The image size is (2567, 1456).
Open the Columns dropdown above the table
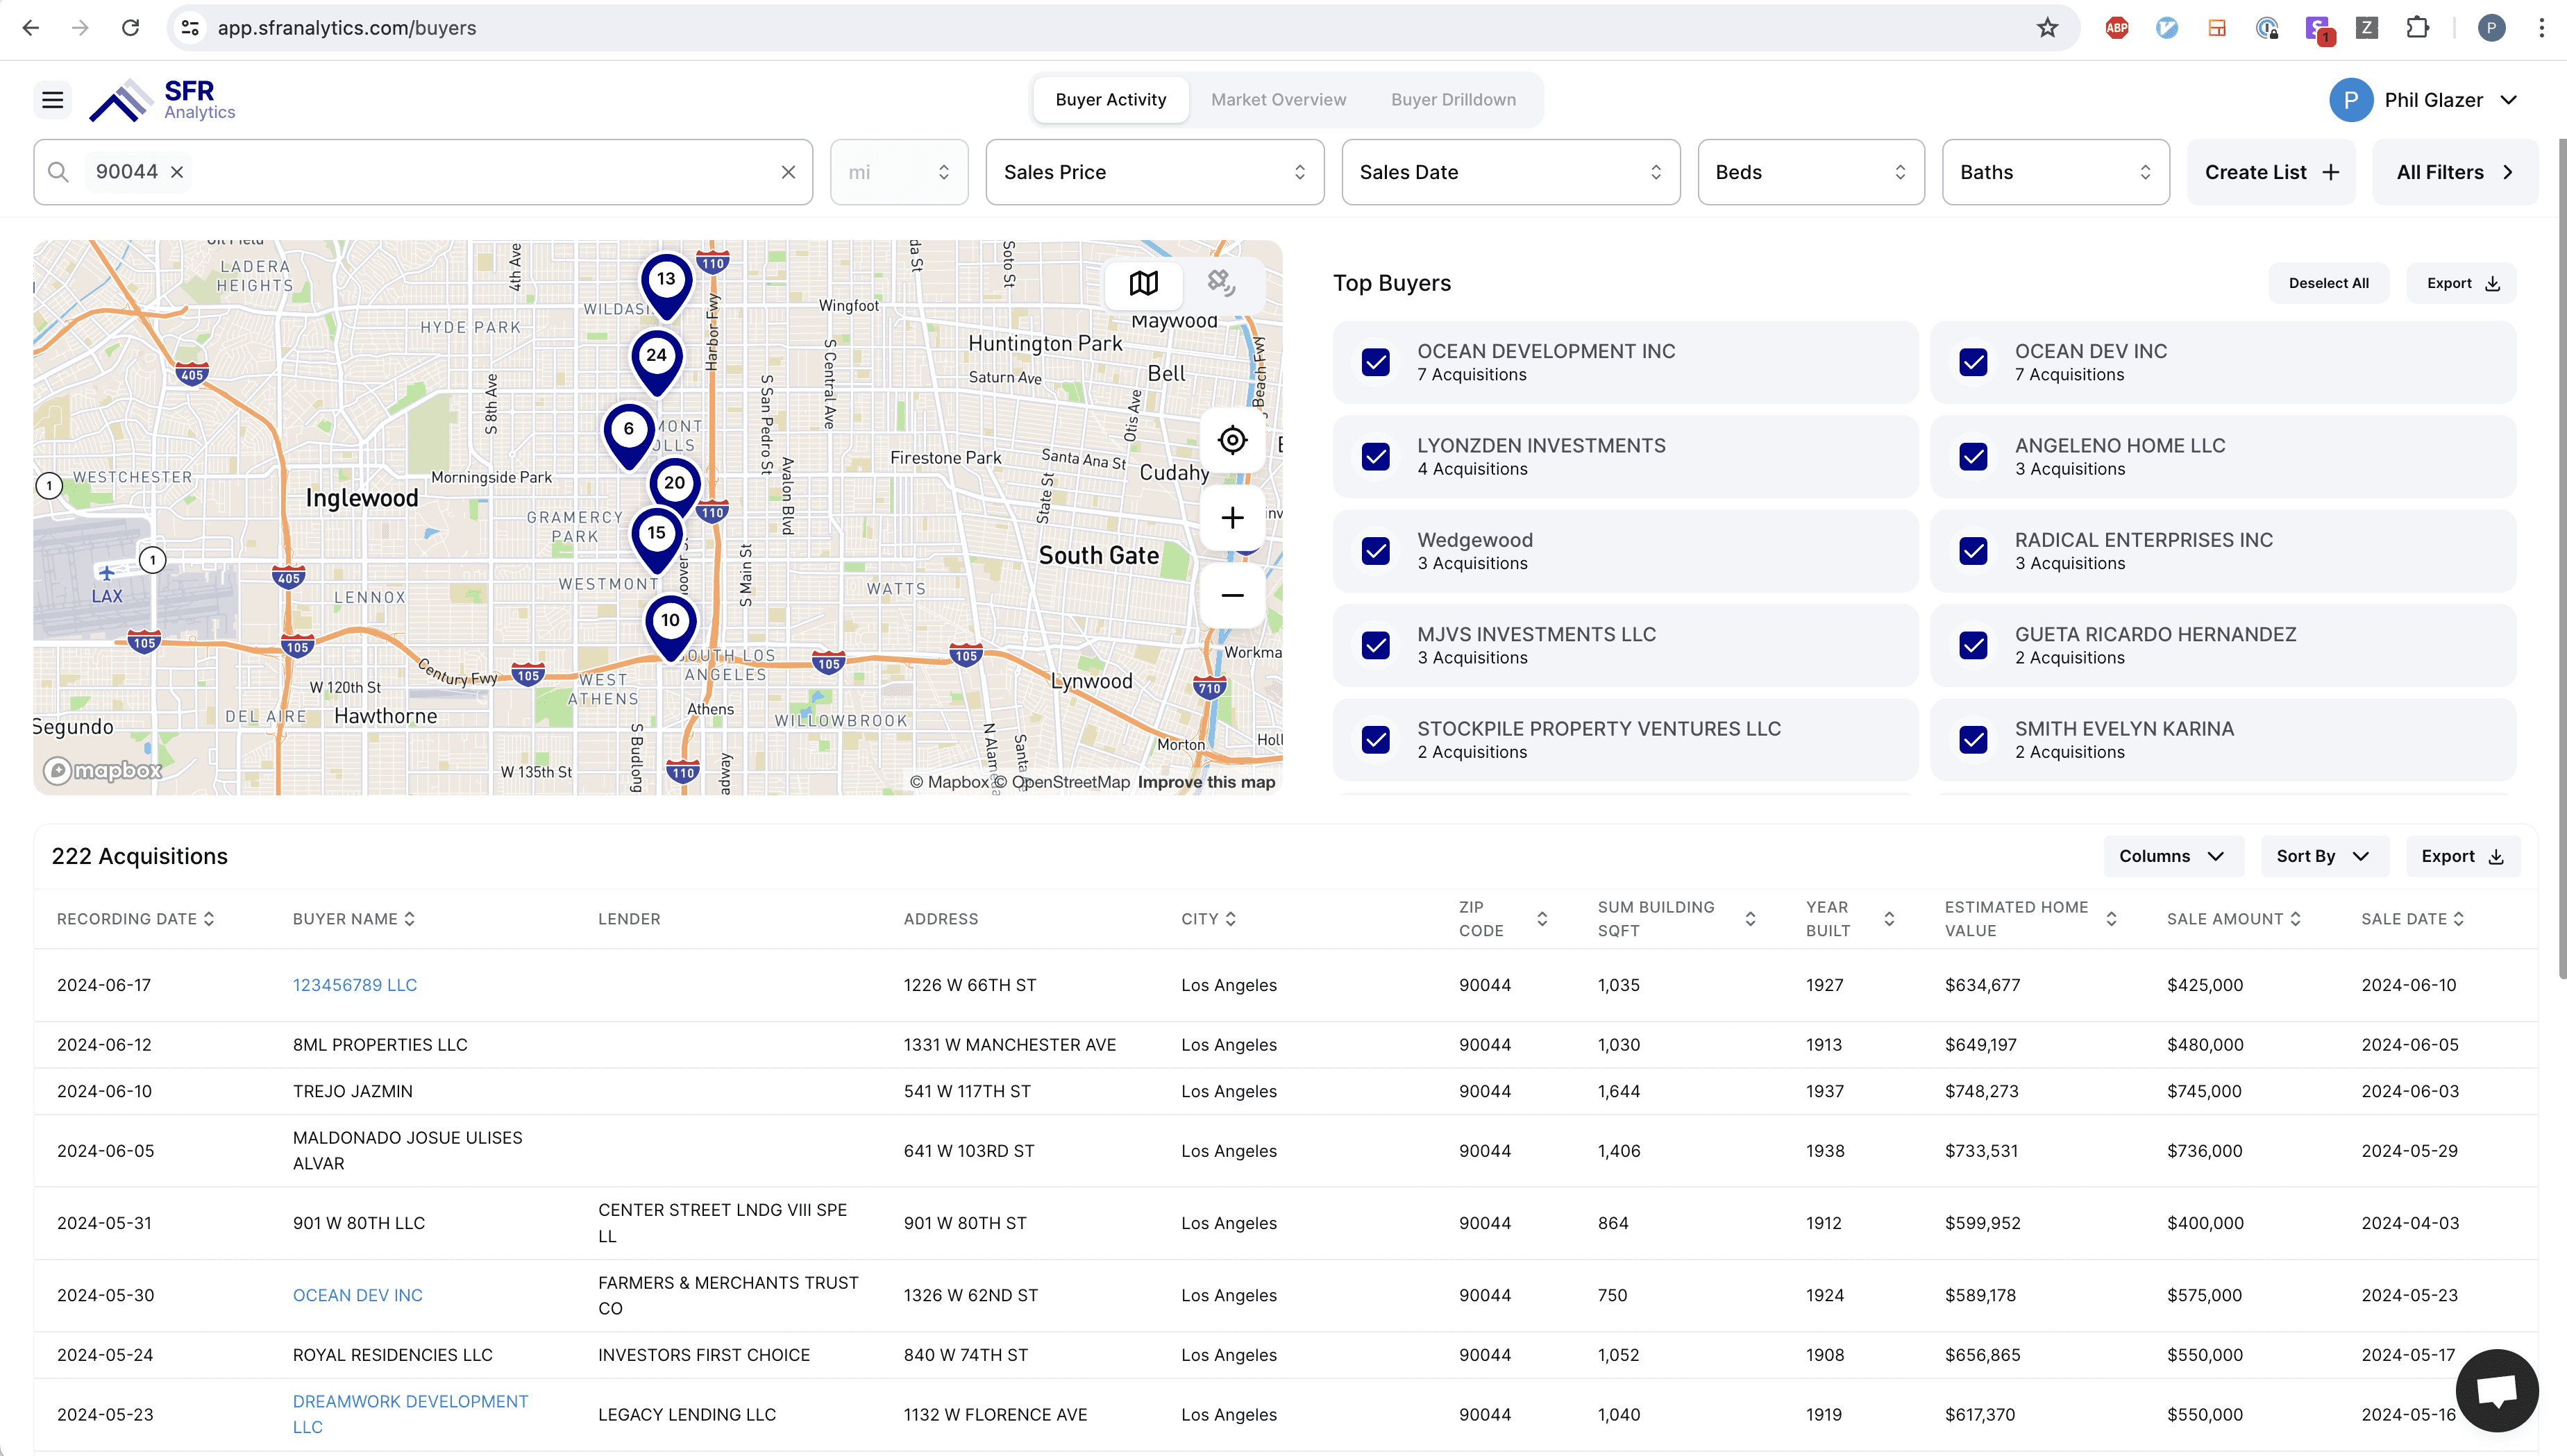(x=2172, y=856)
